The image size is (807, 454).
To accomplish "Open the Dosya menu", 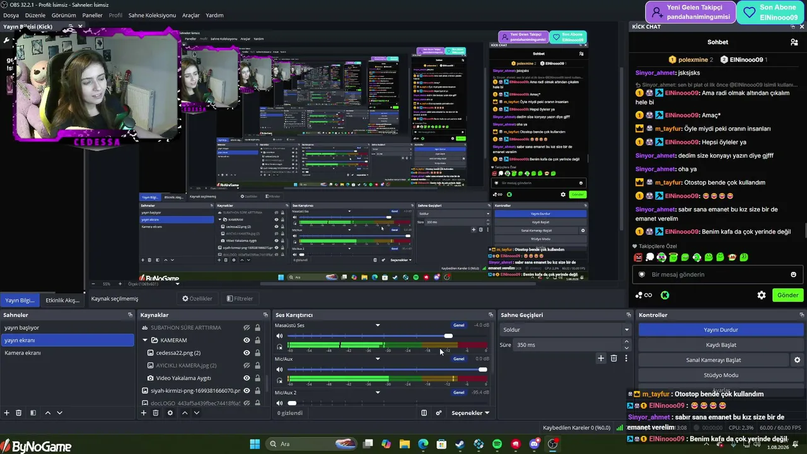I will pos(11,15).
